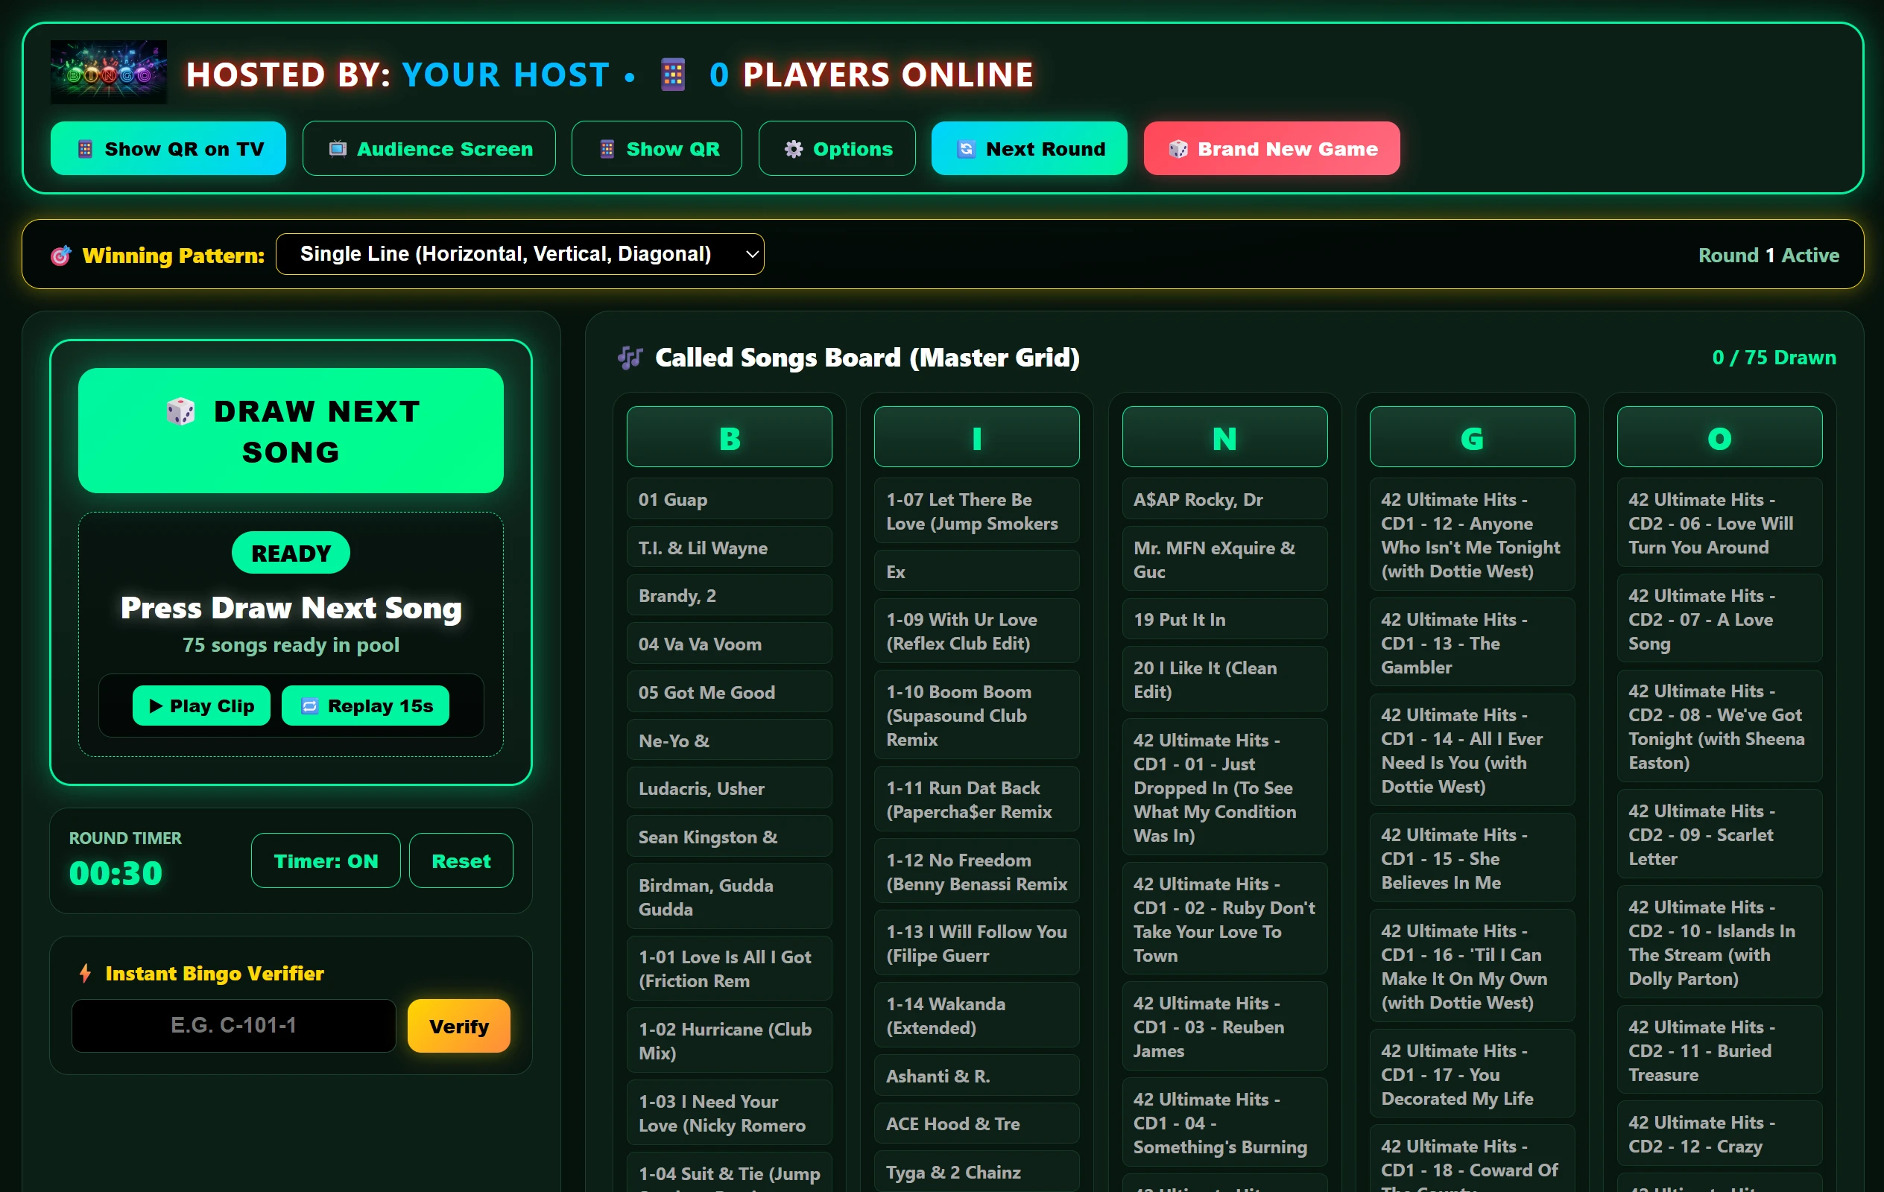Click the Bingo Verifier card code field
The height and width of the screenshot is (1192, 1884).
(233, 1025)
